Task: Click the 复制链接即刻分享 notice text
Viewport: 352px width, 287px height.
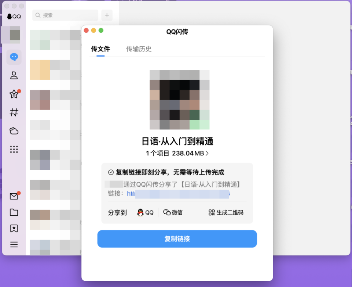Action: (x=170, y=172)
